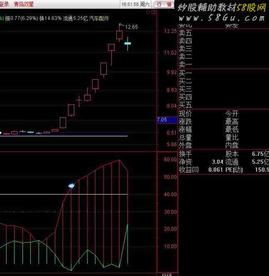Viewport: 269px width, 276px height.
Task: Click the 振0.77(6.29%) amplitude text
Action: coord(22,18)
